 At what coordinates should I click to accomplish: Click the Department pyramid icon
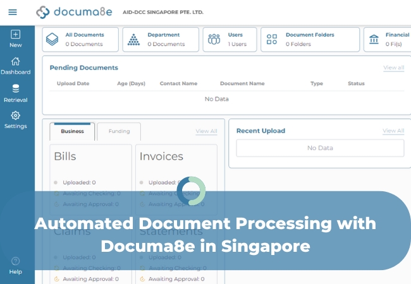(x=133, y=40)
